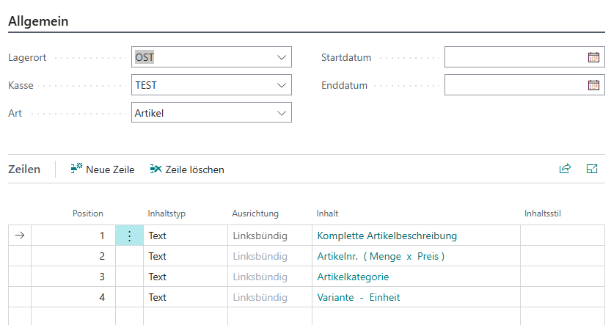The image size is (611, 325).
Task: Click the Position column header
Action: pyautogui.click(x=87, y=213)
